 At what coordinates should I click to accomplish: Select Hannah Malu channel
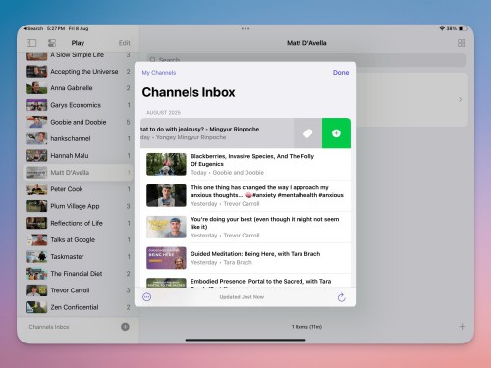[78, 155]
